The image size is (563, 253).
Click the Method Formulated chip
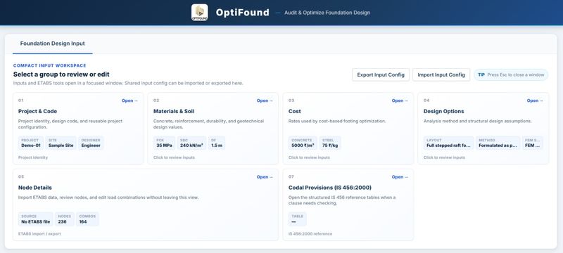[498, 143]
